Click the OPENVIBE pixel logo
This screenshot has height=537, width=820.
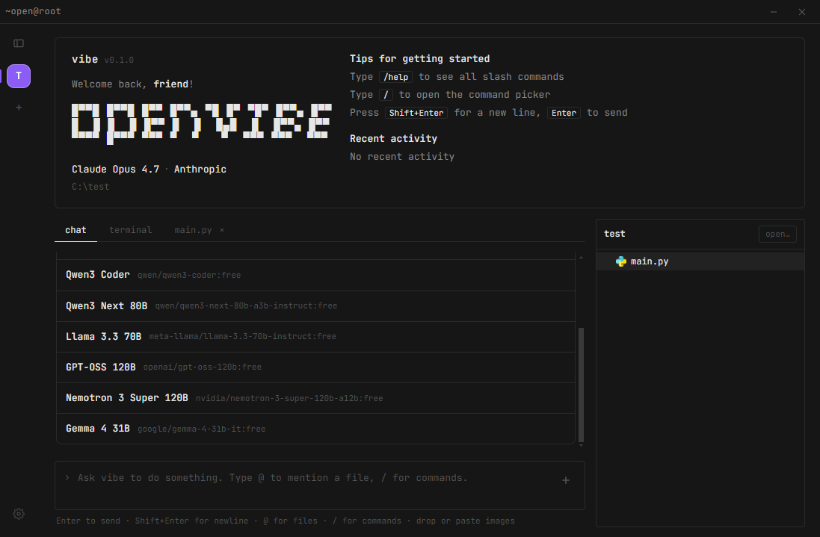[x=202, y=122]
